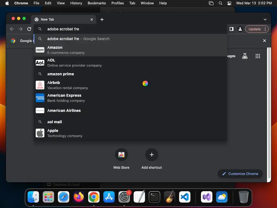Click the page vertical scrollbar

tap(269, 113)
